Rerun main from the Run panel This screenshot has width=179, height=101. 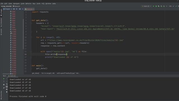pyautogui.click(x=4, y=79)
